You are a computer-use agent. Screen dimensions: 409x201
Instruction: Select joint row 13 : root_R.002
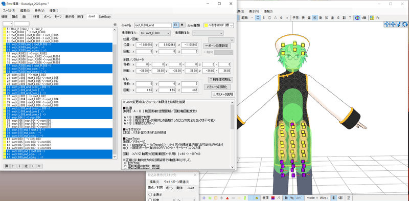[x=58, y=53]
